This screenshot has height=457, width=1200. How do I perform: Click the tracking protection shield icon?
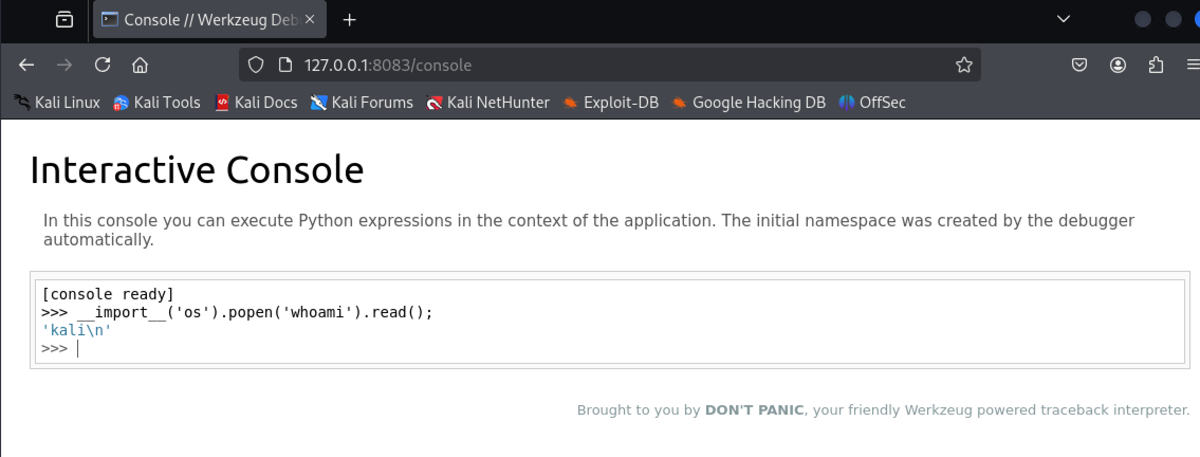256,65
